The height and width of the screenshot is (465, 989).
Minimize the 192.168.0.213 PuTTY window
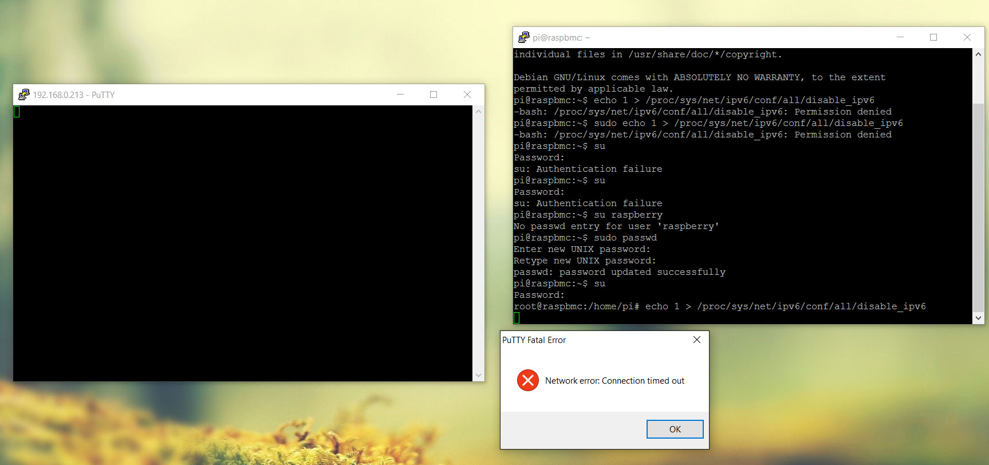pyautogui.click(x=400, y=94)
